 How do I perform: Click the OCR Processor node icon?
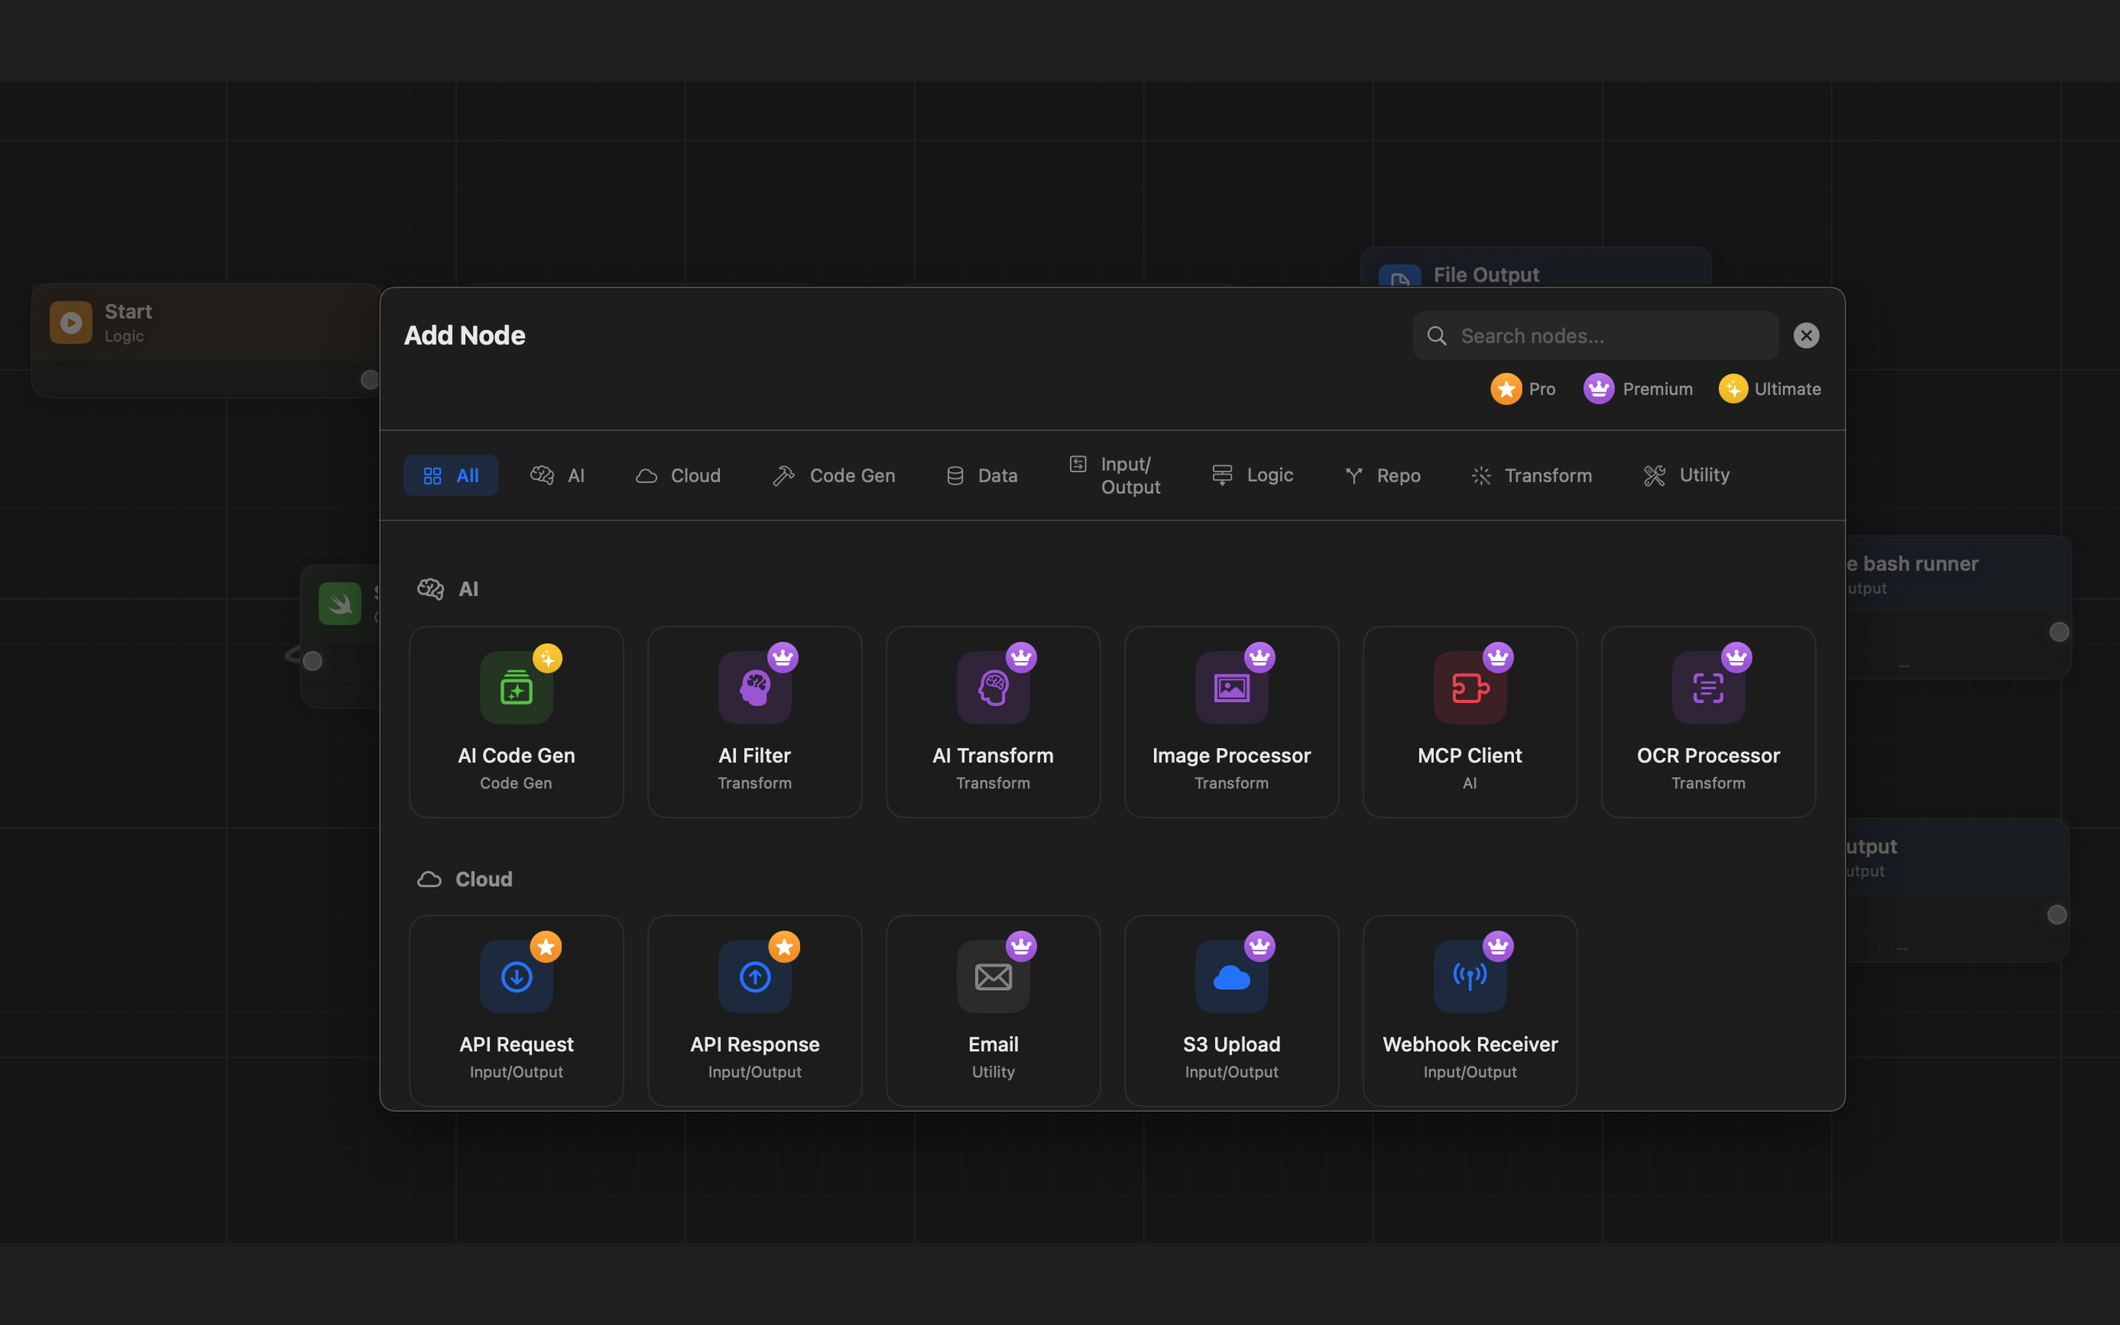(1706, 685)
